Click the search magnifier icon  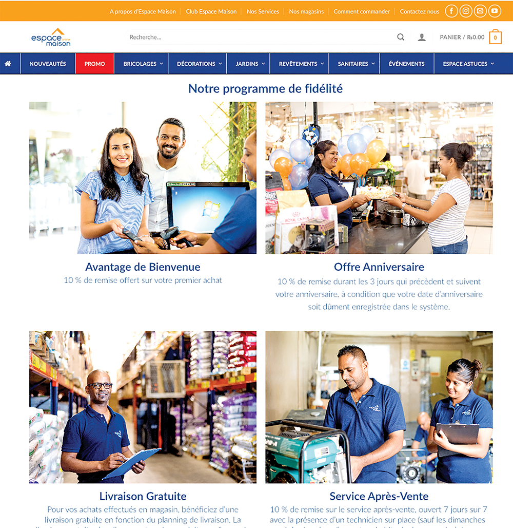[x=400, y=37]
